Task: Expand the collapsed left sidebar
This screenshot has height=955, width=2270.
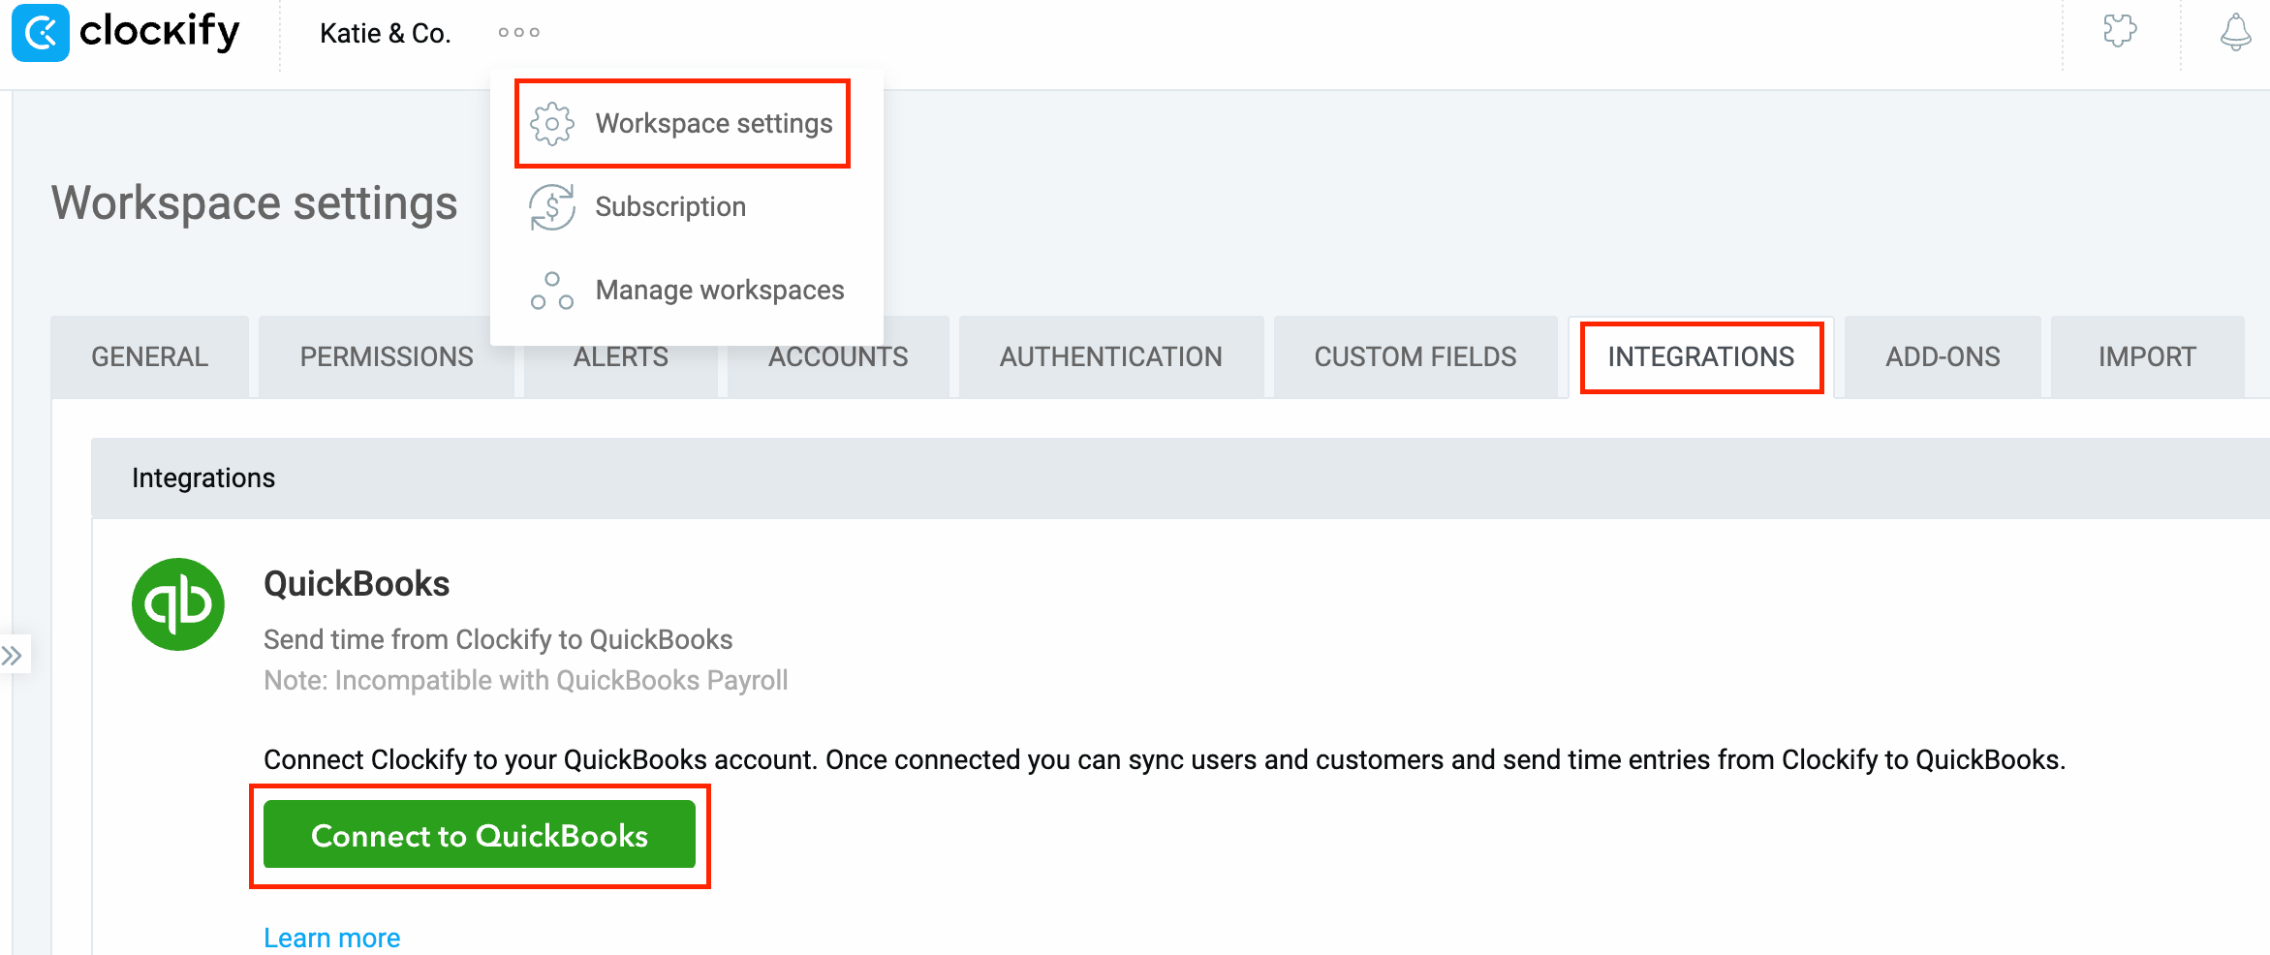Action: click(x=15, y=655)
